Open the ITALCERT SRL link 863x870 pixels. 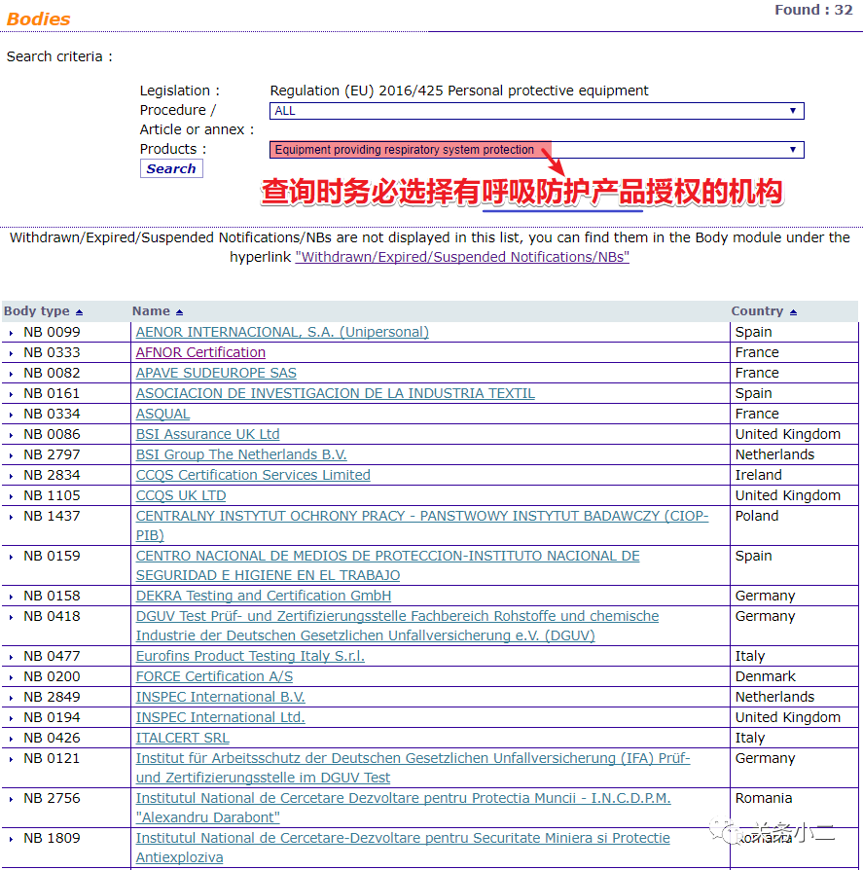[182, 738]
